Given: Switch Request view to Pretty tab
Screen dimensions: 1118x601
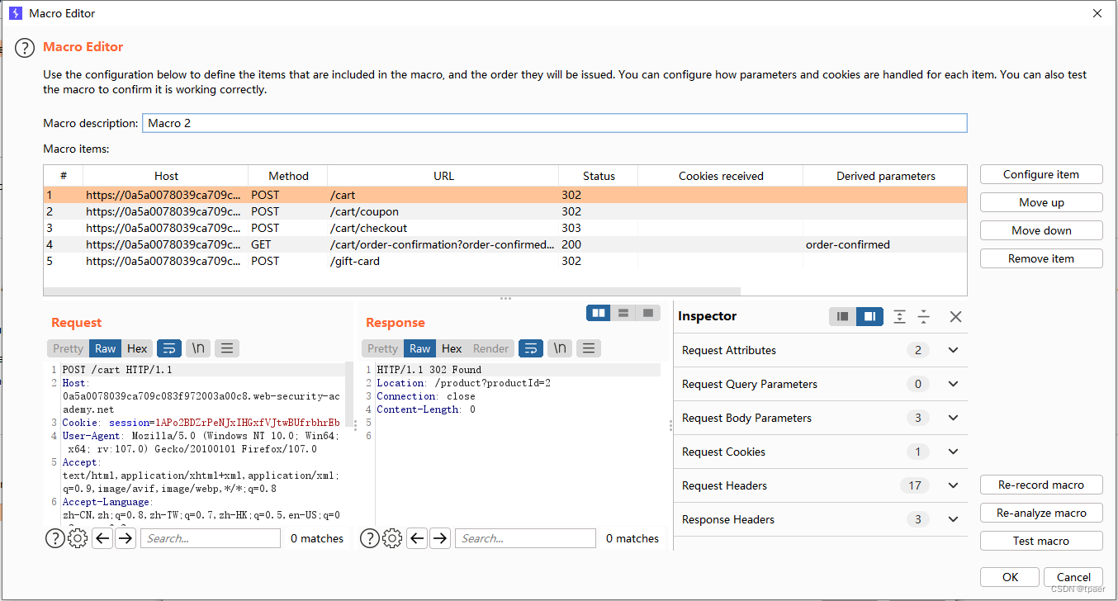Looking at the screenshot, I should click(68, 348).
